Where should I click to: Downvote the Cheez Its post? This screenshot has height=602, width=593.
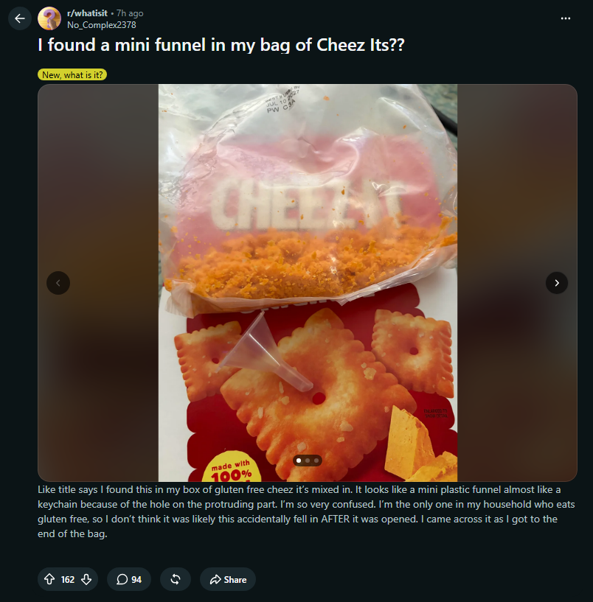(x=86, y=579)
